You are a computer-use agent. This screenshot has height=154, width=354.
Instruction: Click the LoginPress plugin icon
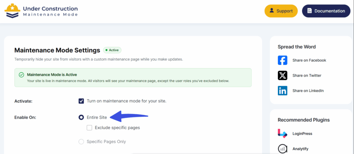pos(282,134)
